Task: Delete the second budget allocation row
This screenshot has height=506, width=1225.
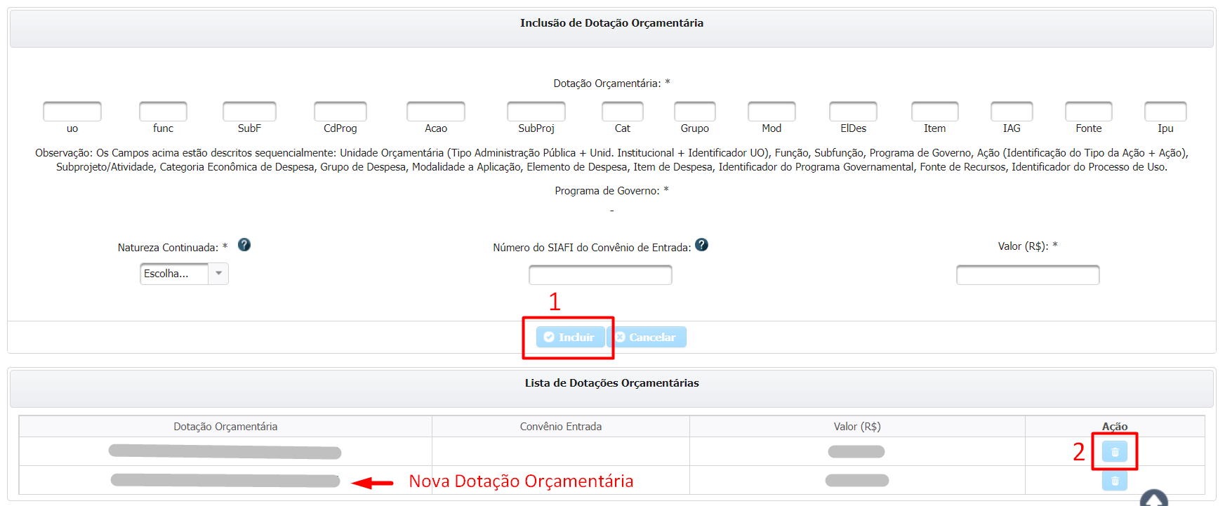Action: (x=1114, y=481)
